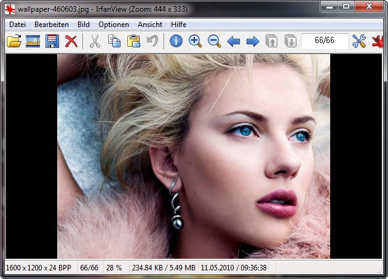Click the Paste clipboard icon
The image size is (388, 279).
click(x=133, y=42)
